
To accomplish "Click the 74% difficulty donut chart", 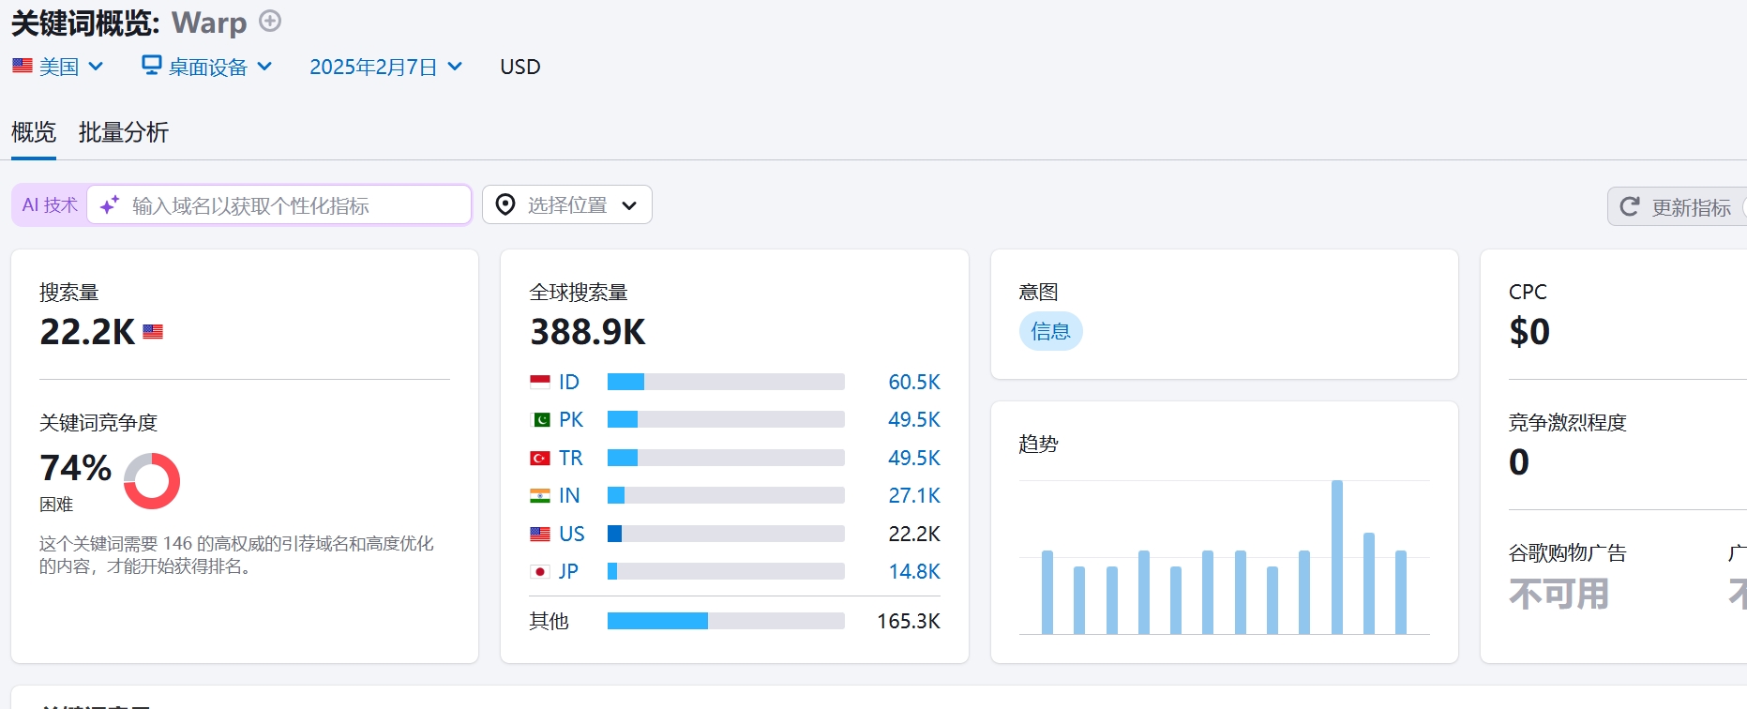I will click(x=152, y=481).
